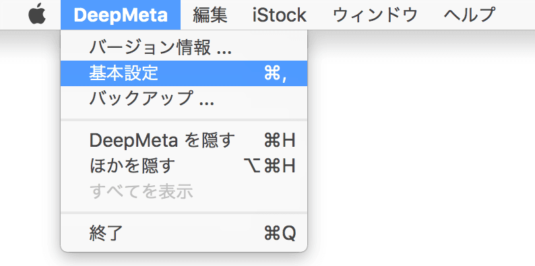Open the iStock menu
The image size is (535, 266).
(280, 15)
